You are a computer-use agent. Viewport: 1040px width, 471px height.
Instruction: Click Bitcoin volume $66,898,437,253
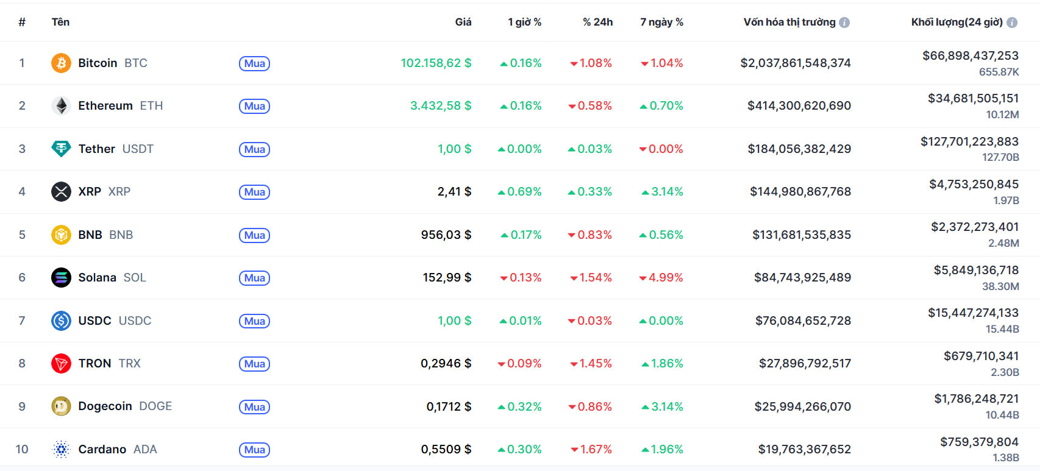tap(971, 55)
